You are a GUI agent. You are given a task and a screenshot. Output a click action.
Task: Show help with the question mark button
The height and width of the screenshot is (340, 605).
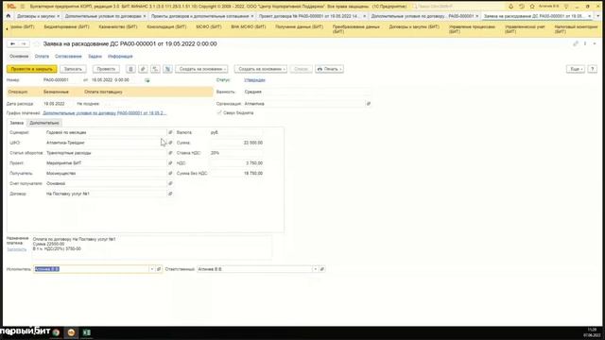[x=593, y=69]
